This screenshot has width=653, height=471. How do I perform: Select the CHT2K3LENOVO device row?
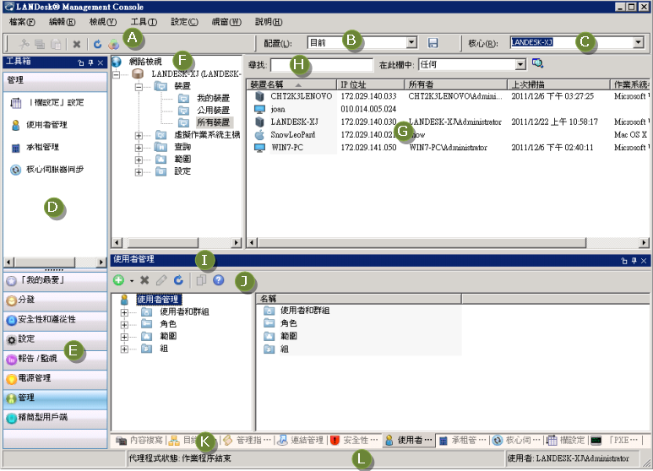[448, 96]
